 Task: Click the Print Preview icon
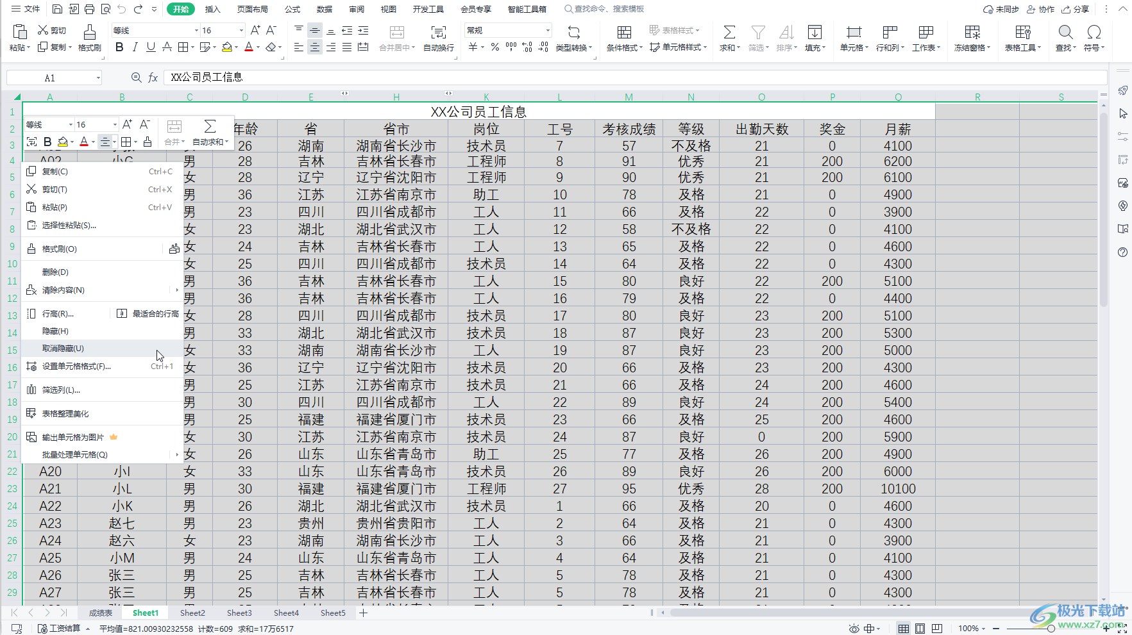point(106,9)
